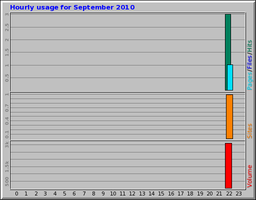
Task: Click hour label 22 on x-axis
Action: 229,193
